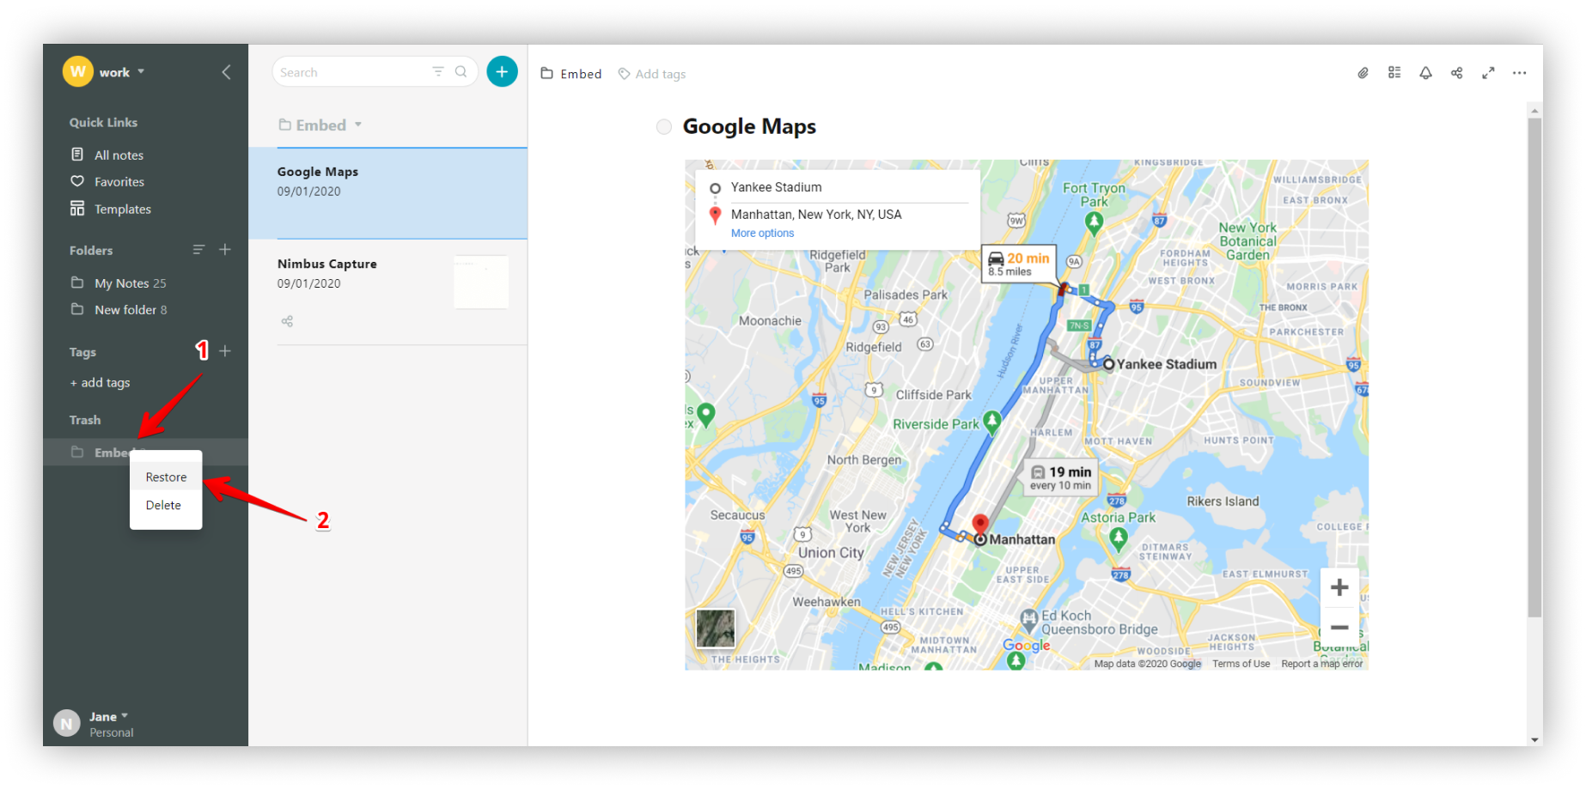Viewport: 1586px width, 790px height.
Task: Click the Favorites heart icon
Action: tap(77, 181)
